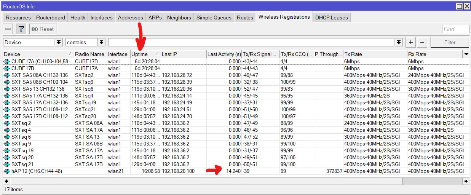Open the Routes tab
The height and width of the screenshot is (195, 471).
pos(245,18)
